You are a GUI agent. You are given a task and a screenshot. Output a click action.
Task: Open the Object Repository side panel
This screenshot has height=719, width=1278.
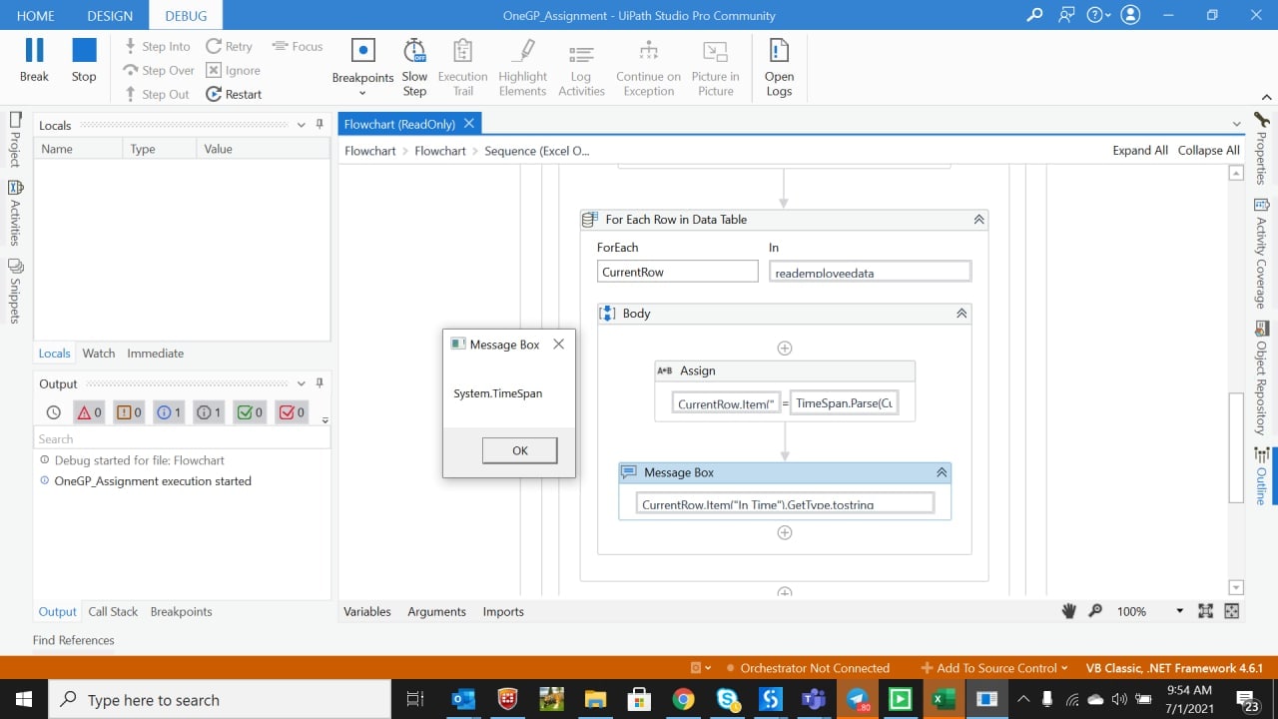click(x=1262, y=377)
